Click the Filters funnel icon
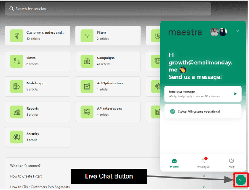 (87, 36)
